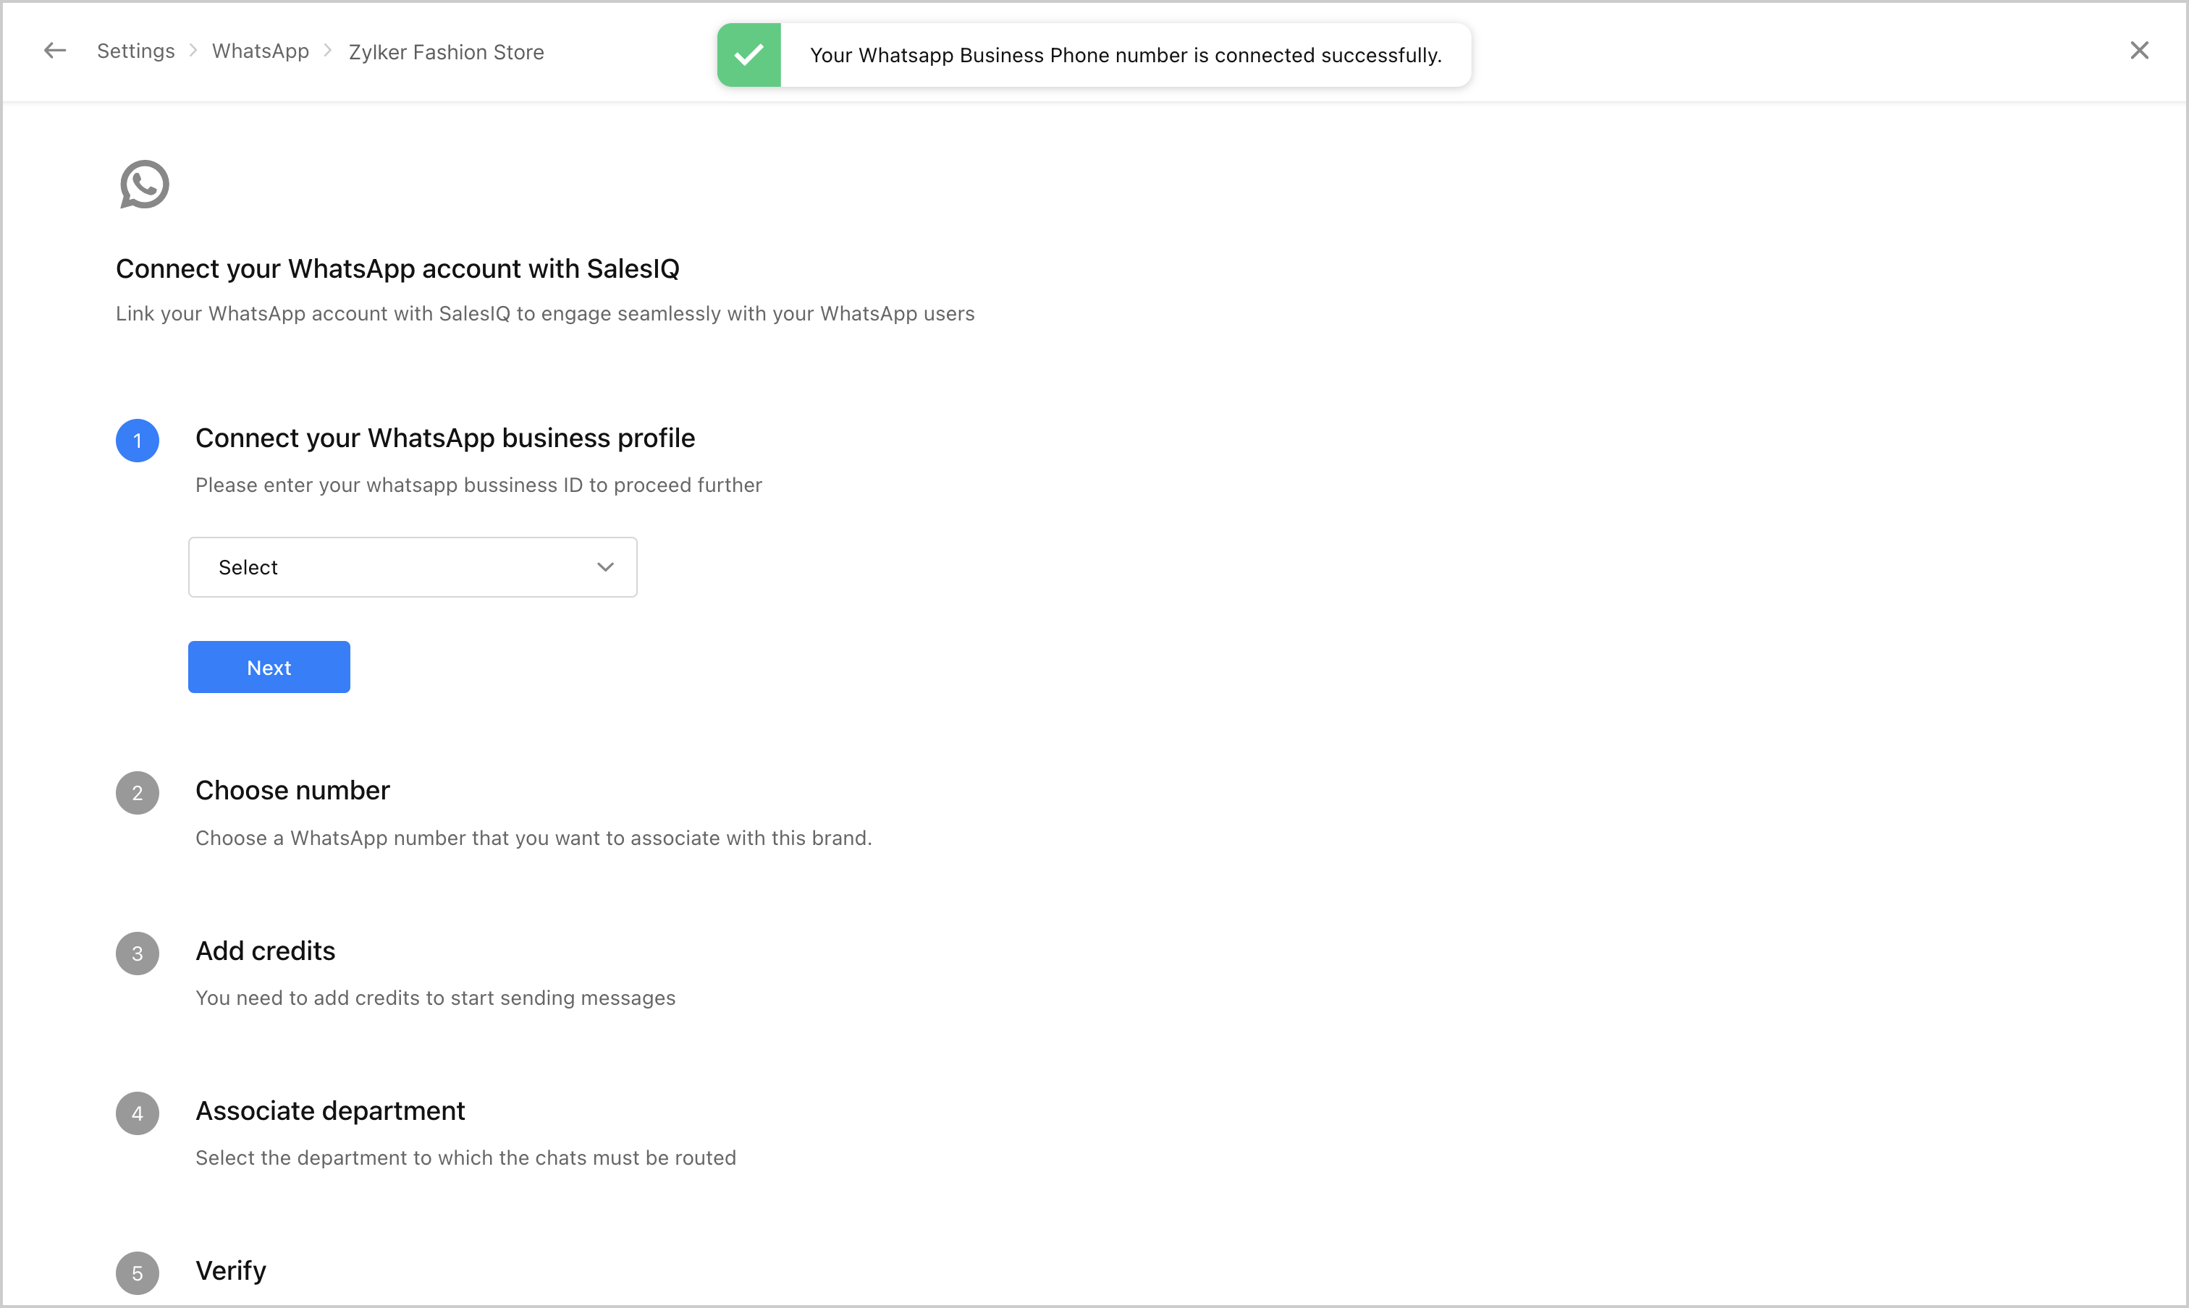Image resolution: width=2189 pixels, height=1308 pixels.
Task: Click Zylker Fashion Store breadcrumb
Action: 446,52
